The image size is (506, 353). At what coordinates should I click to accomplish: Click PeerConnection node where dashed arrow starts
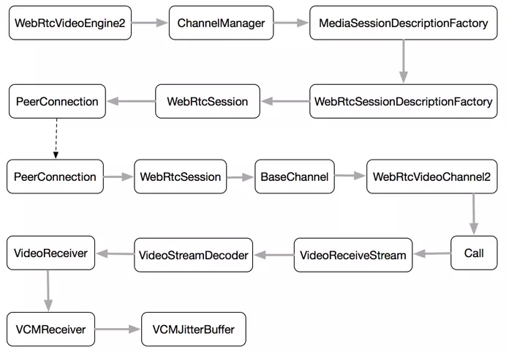(56, 101)
